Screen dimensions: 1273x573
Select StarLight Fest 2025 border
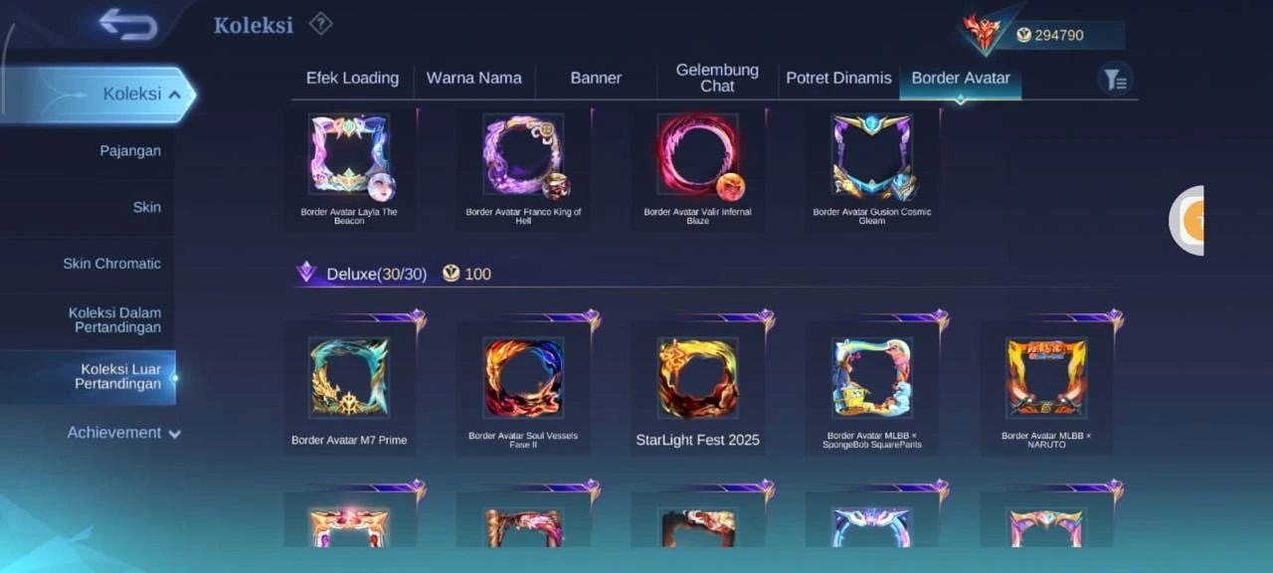click(697, 386)
